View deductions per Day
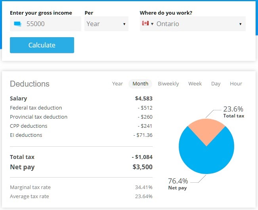This screenshot has width=258, height=210. [x=216, y=83]
